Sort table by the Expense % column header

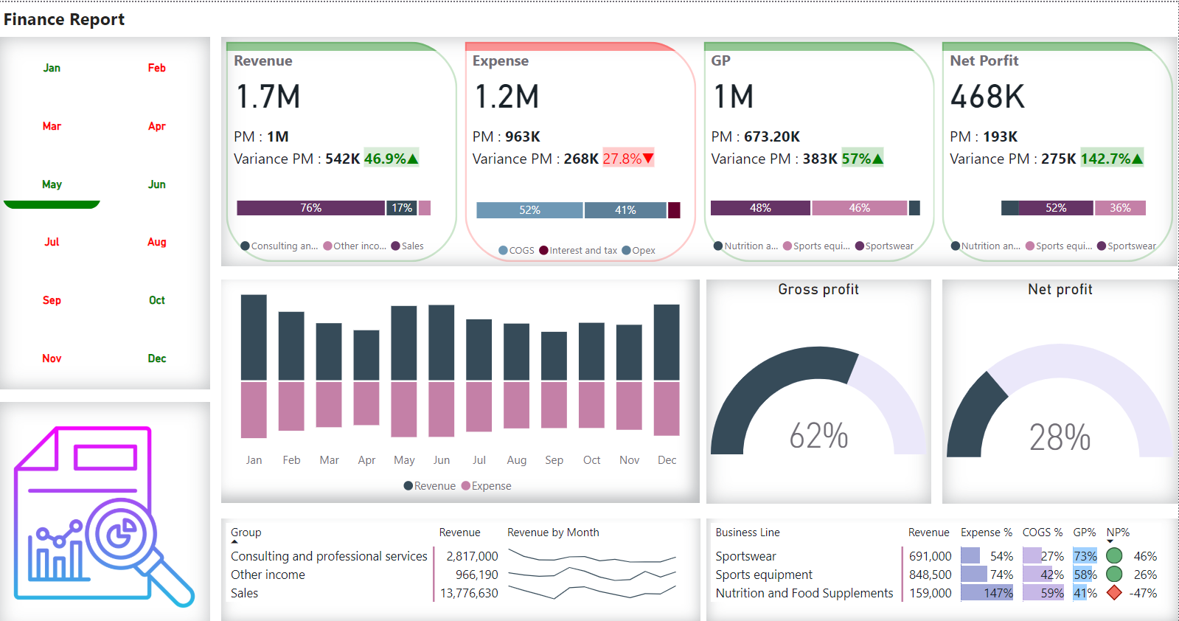click(986, 532)
